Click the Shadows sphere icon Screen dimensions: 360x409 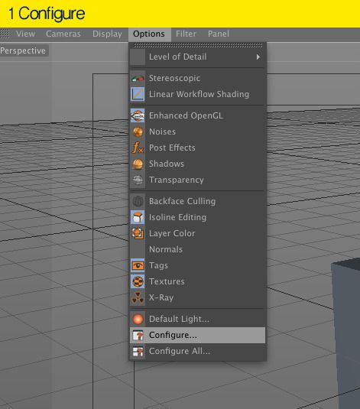(x=138, y=164)
